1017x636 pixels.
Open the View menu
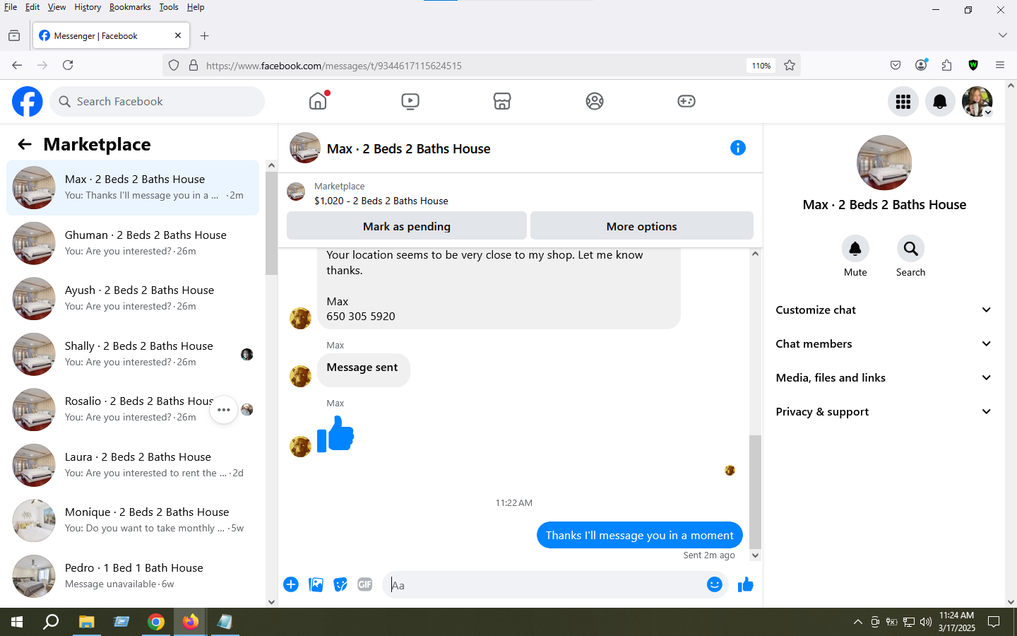tap(56, 7)
